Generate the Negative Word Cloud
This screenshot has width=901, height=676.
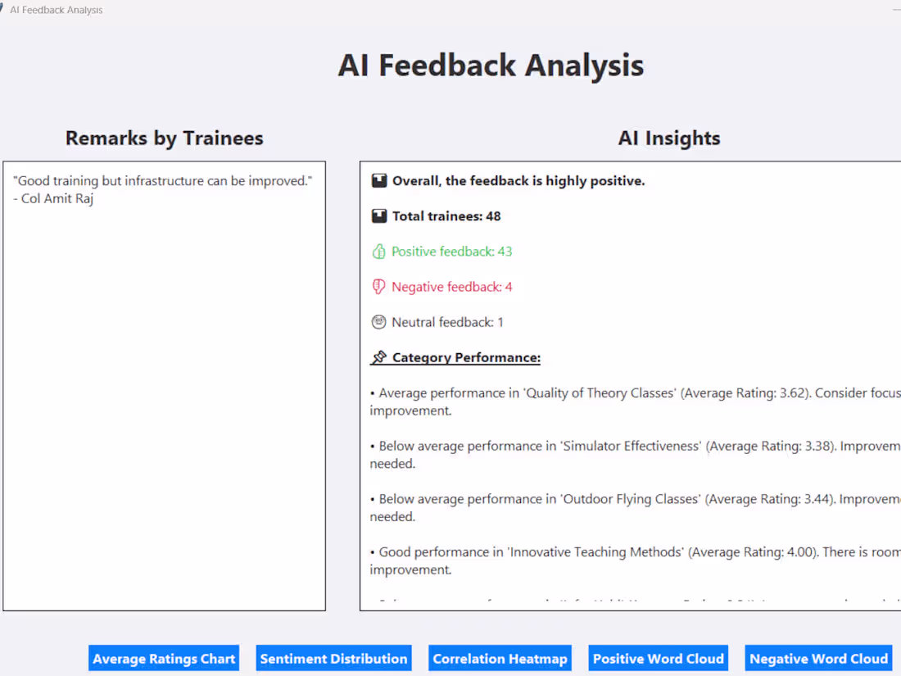(818, 658)
